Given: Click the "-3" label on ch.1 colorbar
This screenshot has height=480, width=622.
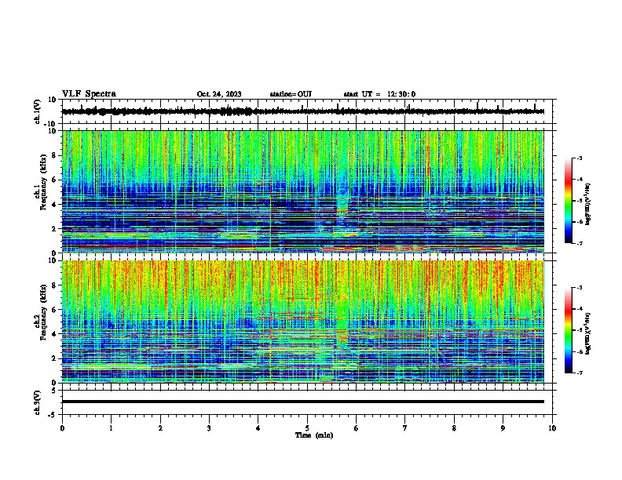Looking at the screenshot, I should pos(580,158).
